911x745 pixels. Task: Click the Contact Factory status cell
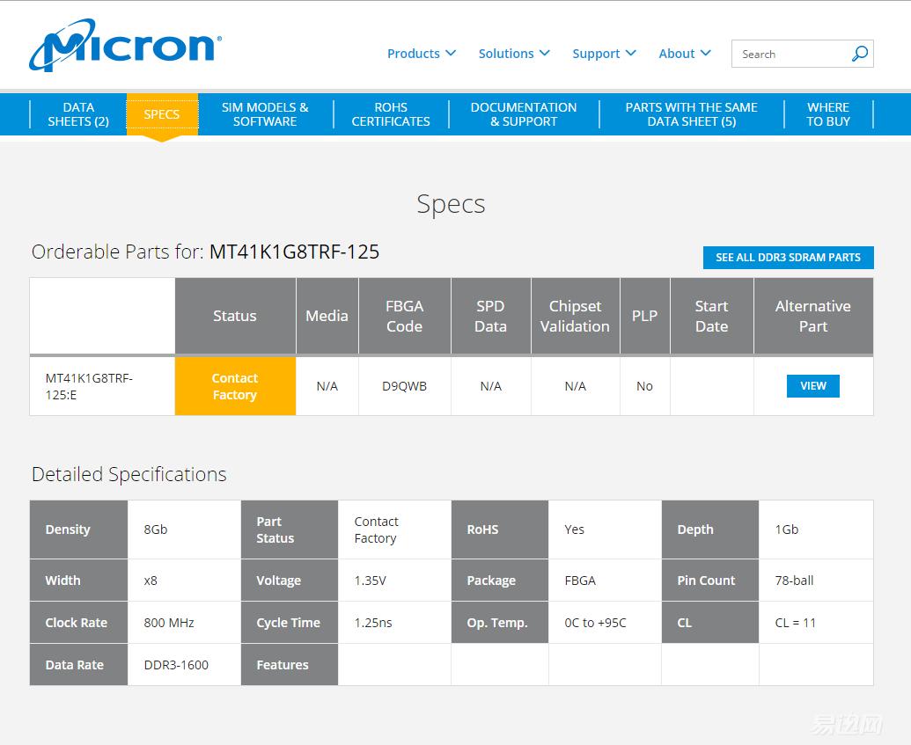[x=235, y=386]
